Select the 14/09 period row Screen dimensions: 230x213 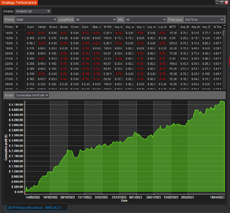(x=113, y=33)
